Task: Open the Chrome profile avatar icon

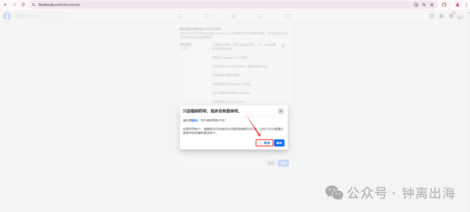Action: [x=457, y=5]
